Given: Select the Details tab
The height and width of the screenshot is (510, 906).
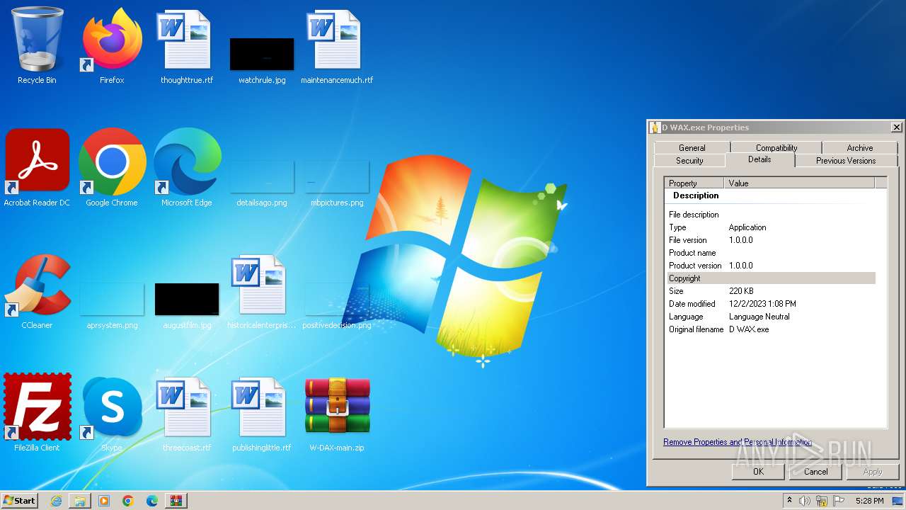Looking at the screenshot, I should (x=759, y=159).
